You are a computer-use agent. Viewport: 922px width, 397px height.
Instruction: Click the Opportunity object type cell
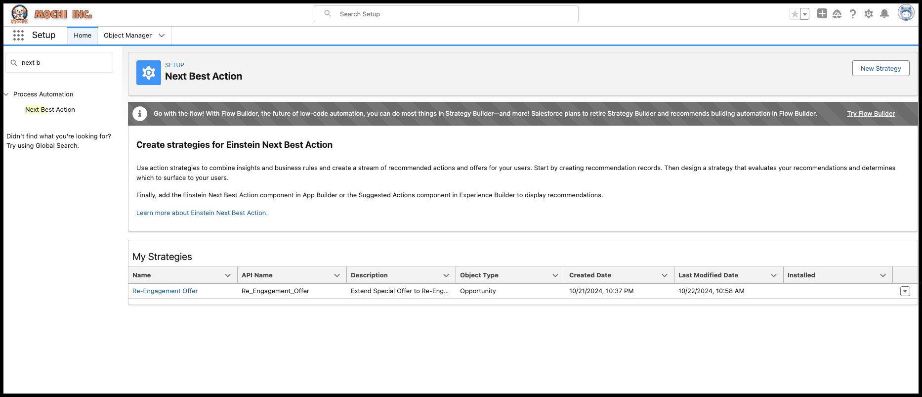click(478, 291)
